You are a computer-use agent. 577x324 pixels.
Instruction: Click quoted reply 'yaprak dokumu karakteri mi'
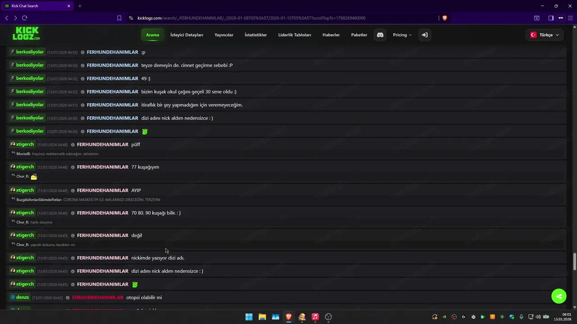[x=53, y=245]
